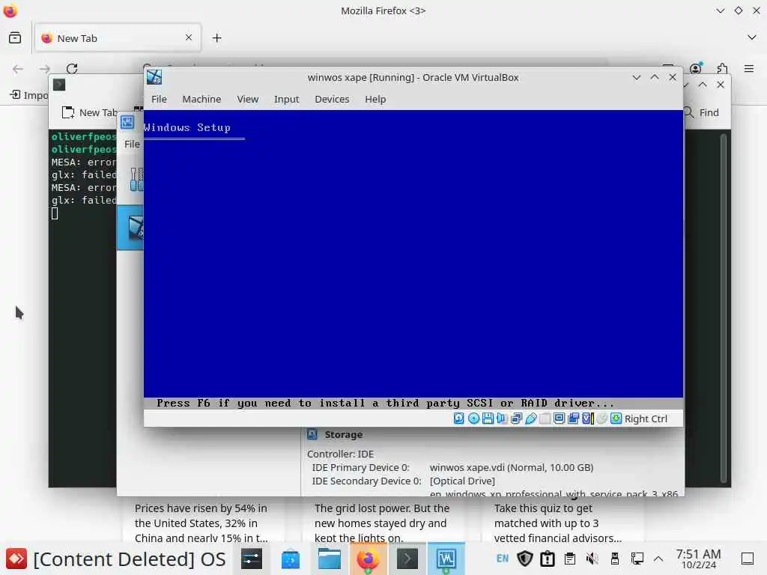
Task: Click the mouse integration status icon
Action: tap(602, 419)
